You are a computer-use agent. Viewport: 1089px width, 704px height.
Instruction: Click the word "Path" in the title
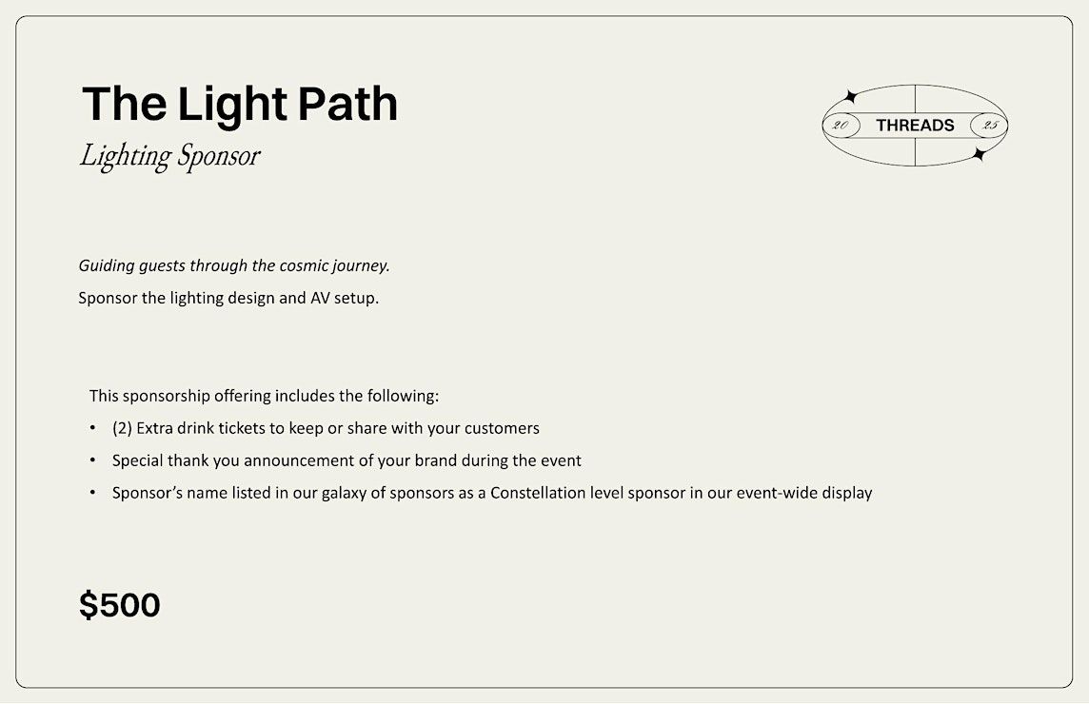[348, 104]
